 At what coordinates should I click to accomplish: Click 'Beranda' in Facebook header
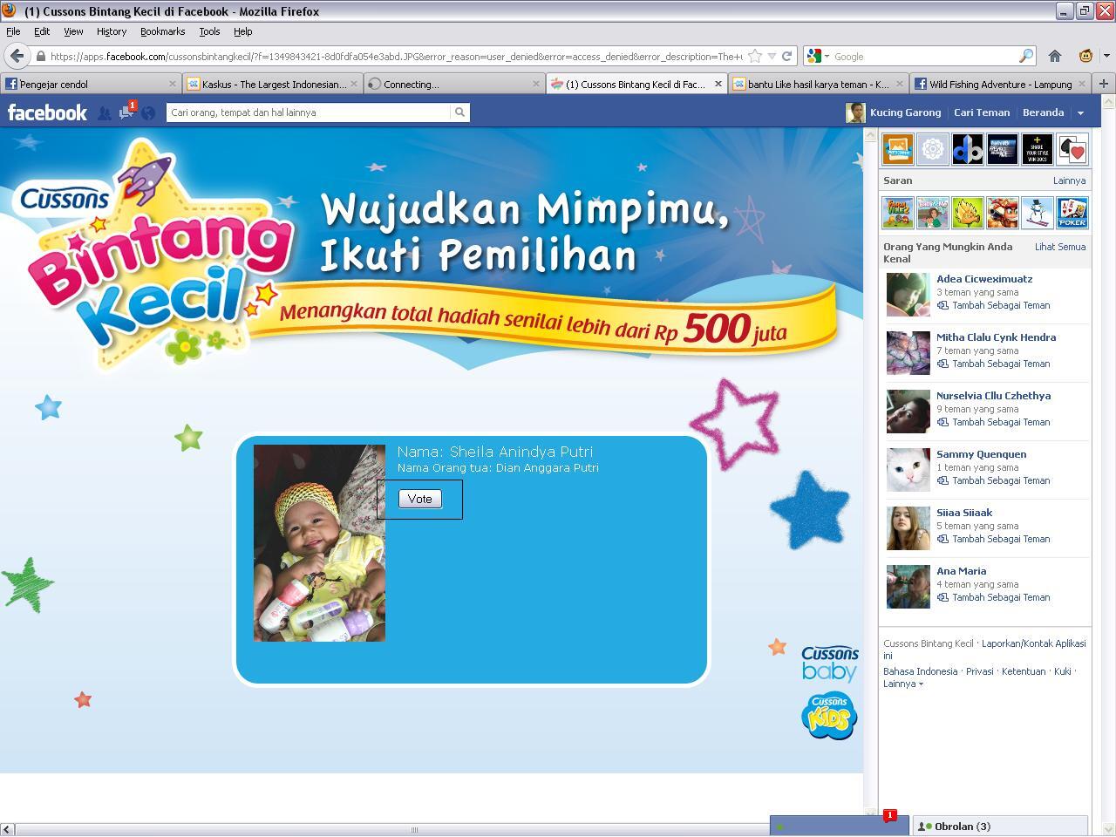pyautogui.click(x=1043, y=112)
